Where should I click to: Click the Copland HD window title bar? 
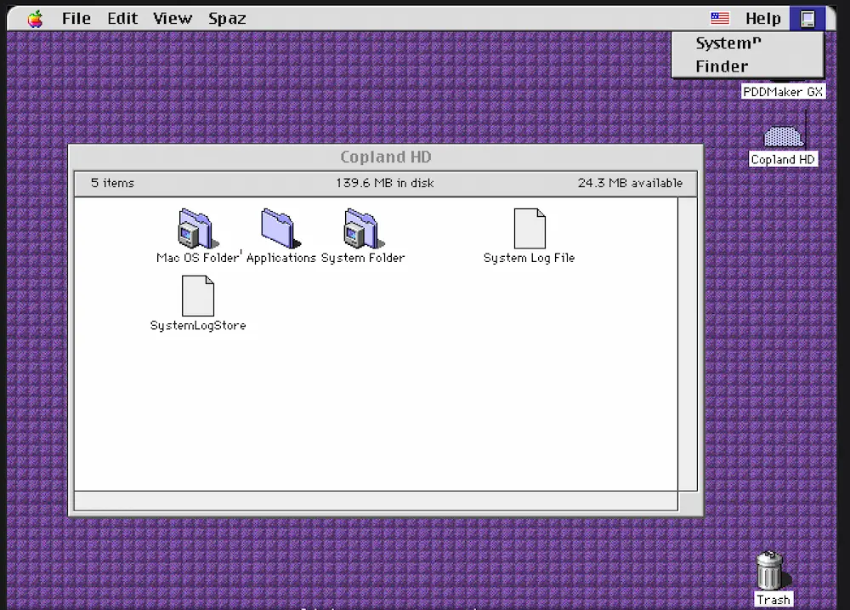pyautogui.click(x=385, y=157)
